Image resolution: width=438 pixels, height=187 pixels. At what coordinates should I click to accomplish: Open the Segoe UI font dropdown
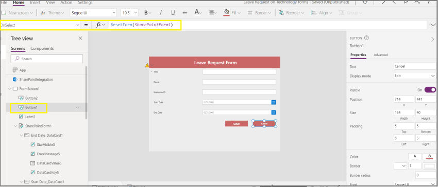(x=93, y=12)
